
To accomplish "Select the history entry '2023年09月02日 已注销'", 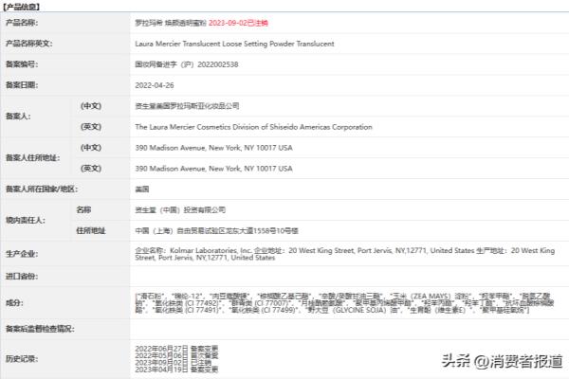I will pos(174,363).
